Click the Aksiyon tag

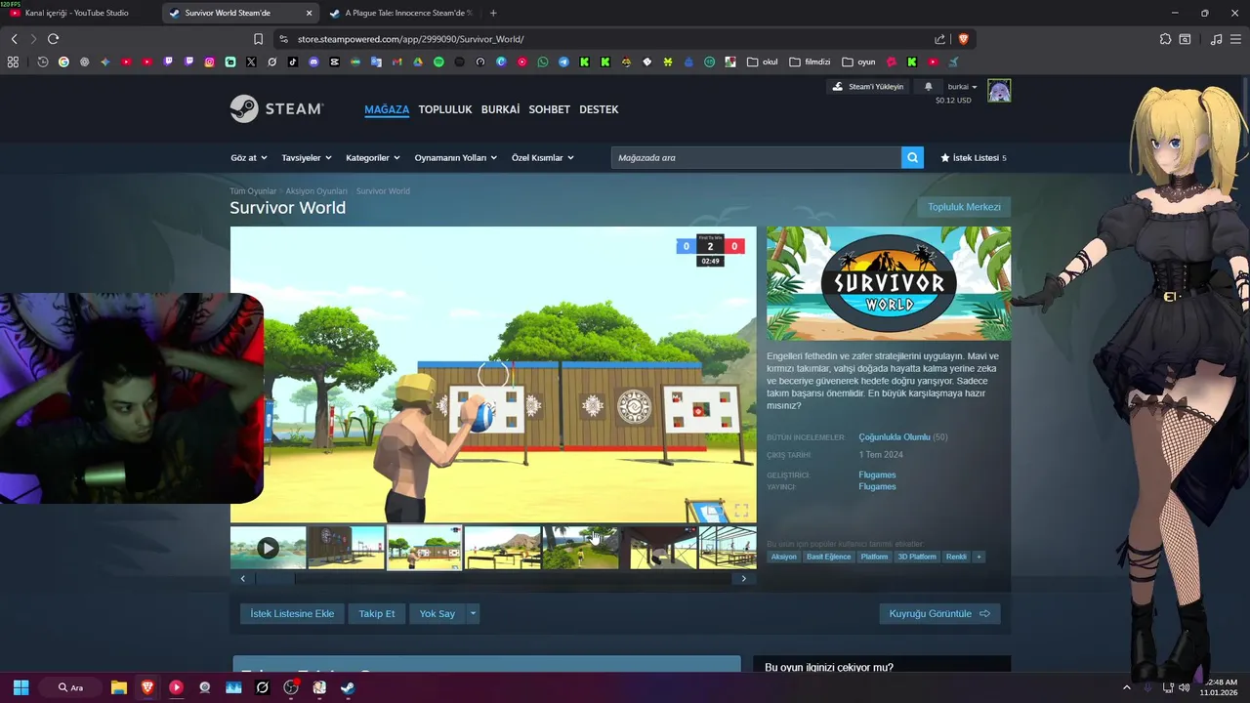[783, 557]
